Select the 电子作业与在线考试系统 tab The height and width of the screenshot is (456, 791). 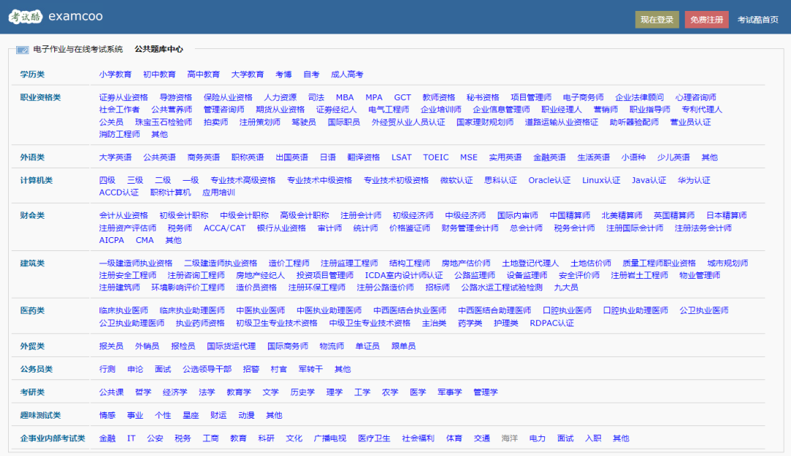[78, 49]
